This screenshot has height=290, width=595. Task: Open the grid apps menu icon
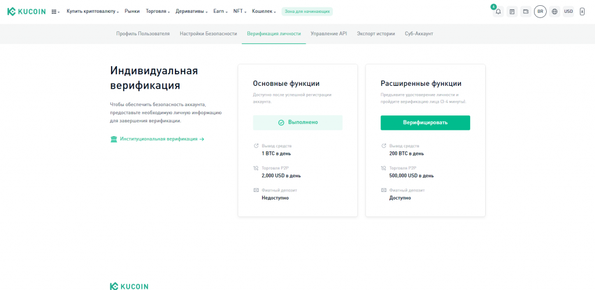[x=55, y=12]
